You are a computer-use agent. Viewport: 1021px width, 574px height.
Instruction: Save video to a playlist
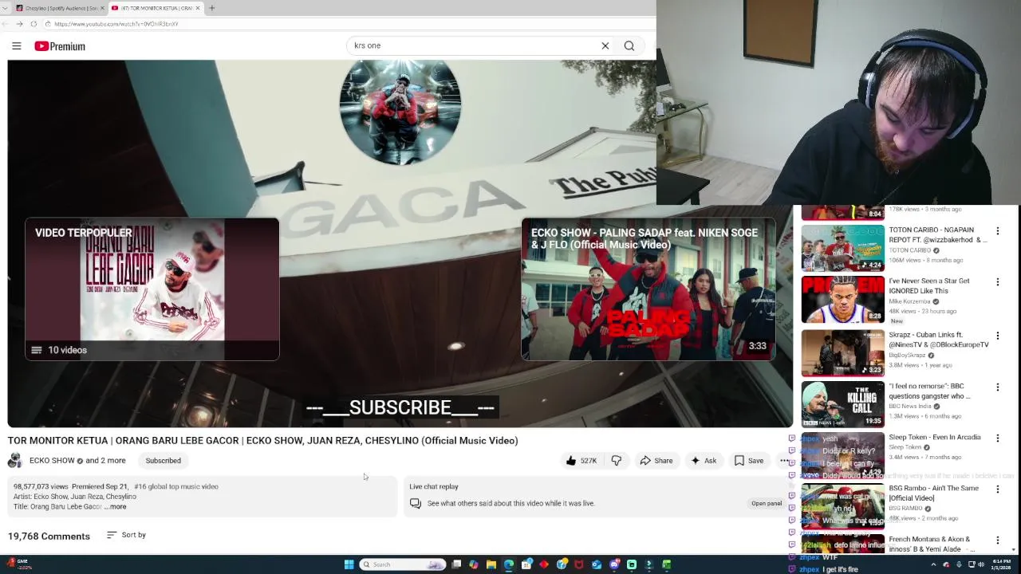click(x=749, y=461)
